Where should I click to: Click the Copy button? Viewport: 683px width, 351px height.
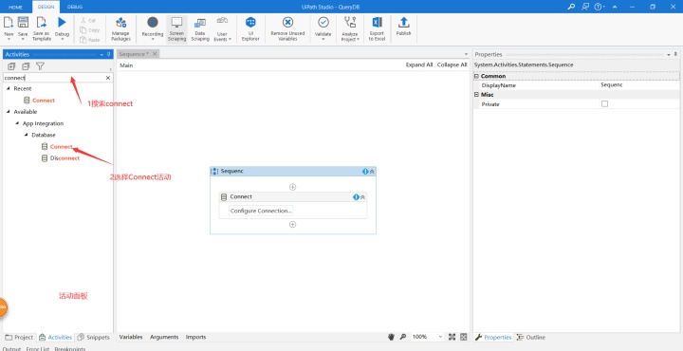[89, 30]
